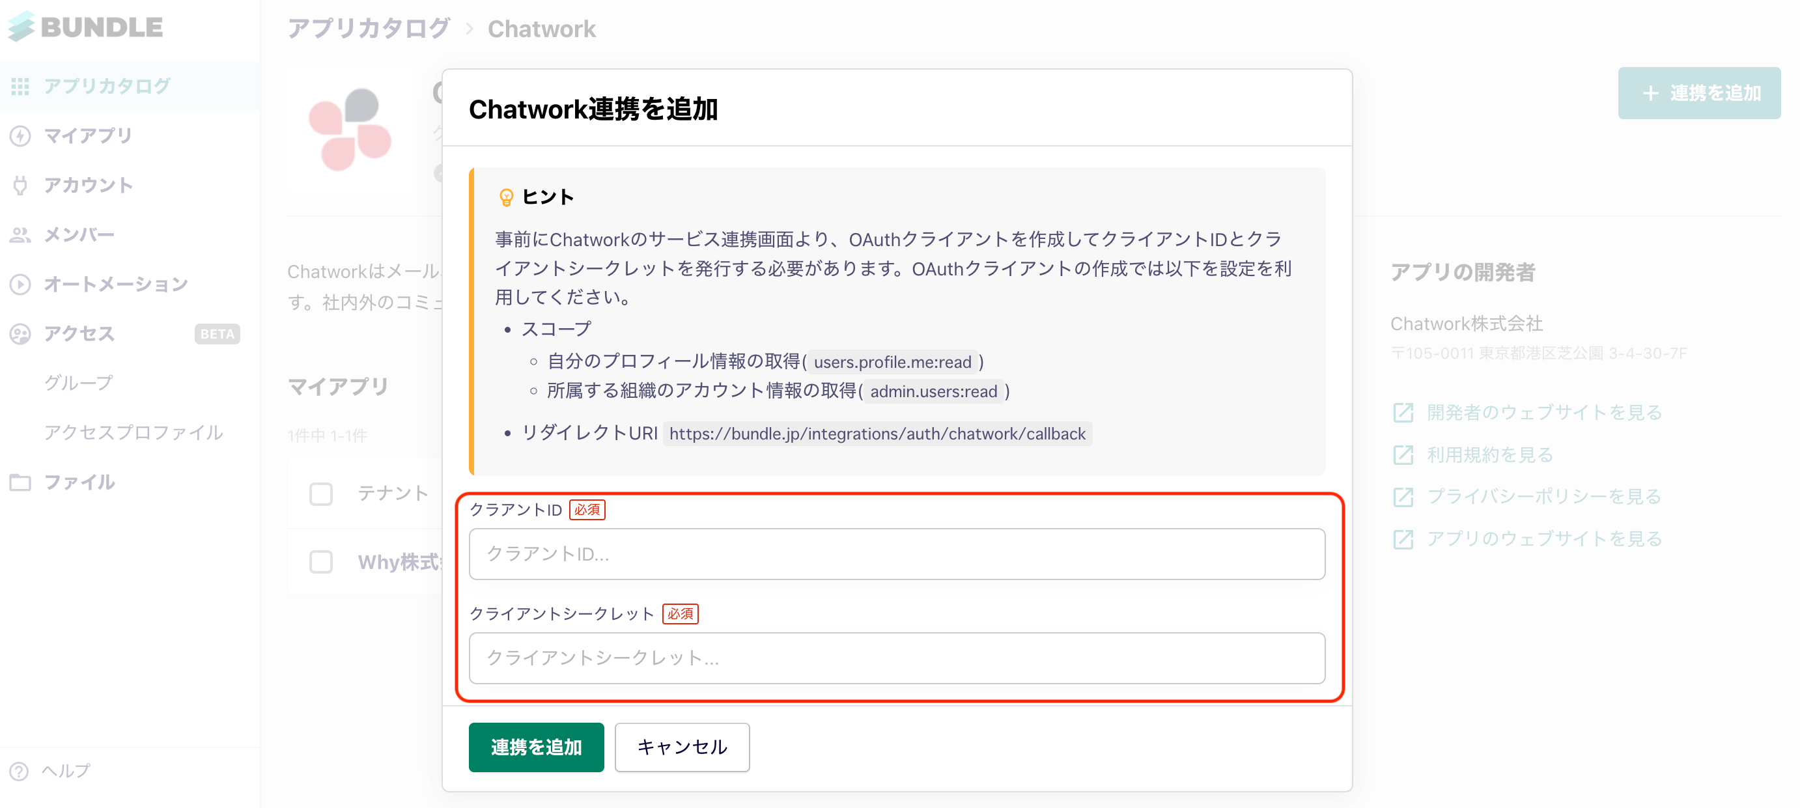Click external-link icon beside 開発者のウェブサイトを見る

pyautogui.click(x=1403, y=412)
